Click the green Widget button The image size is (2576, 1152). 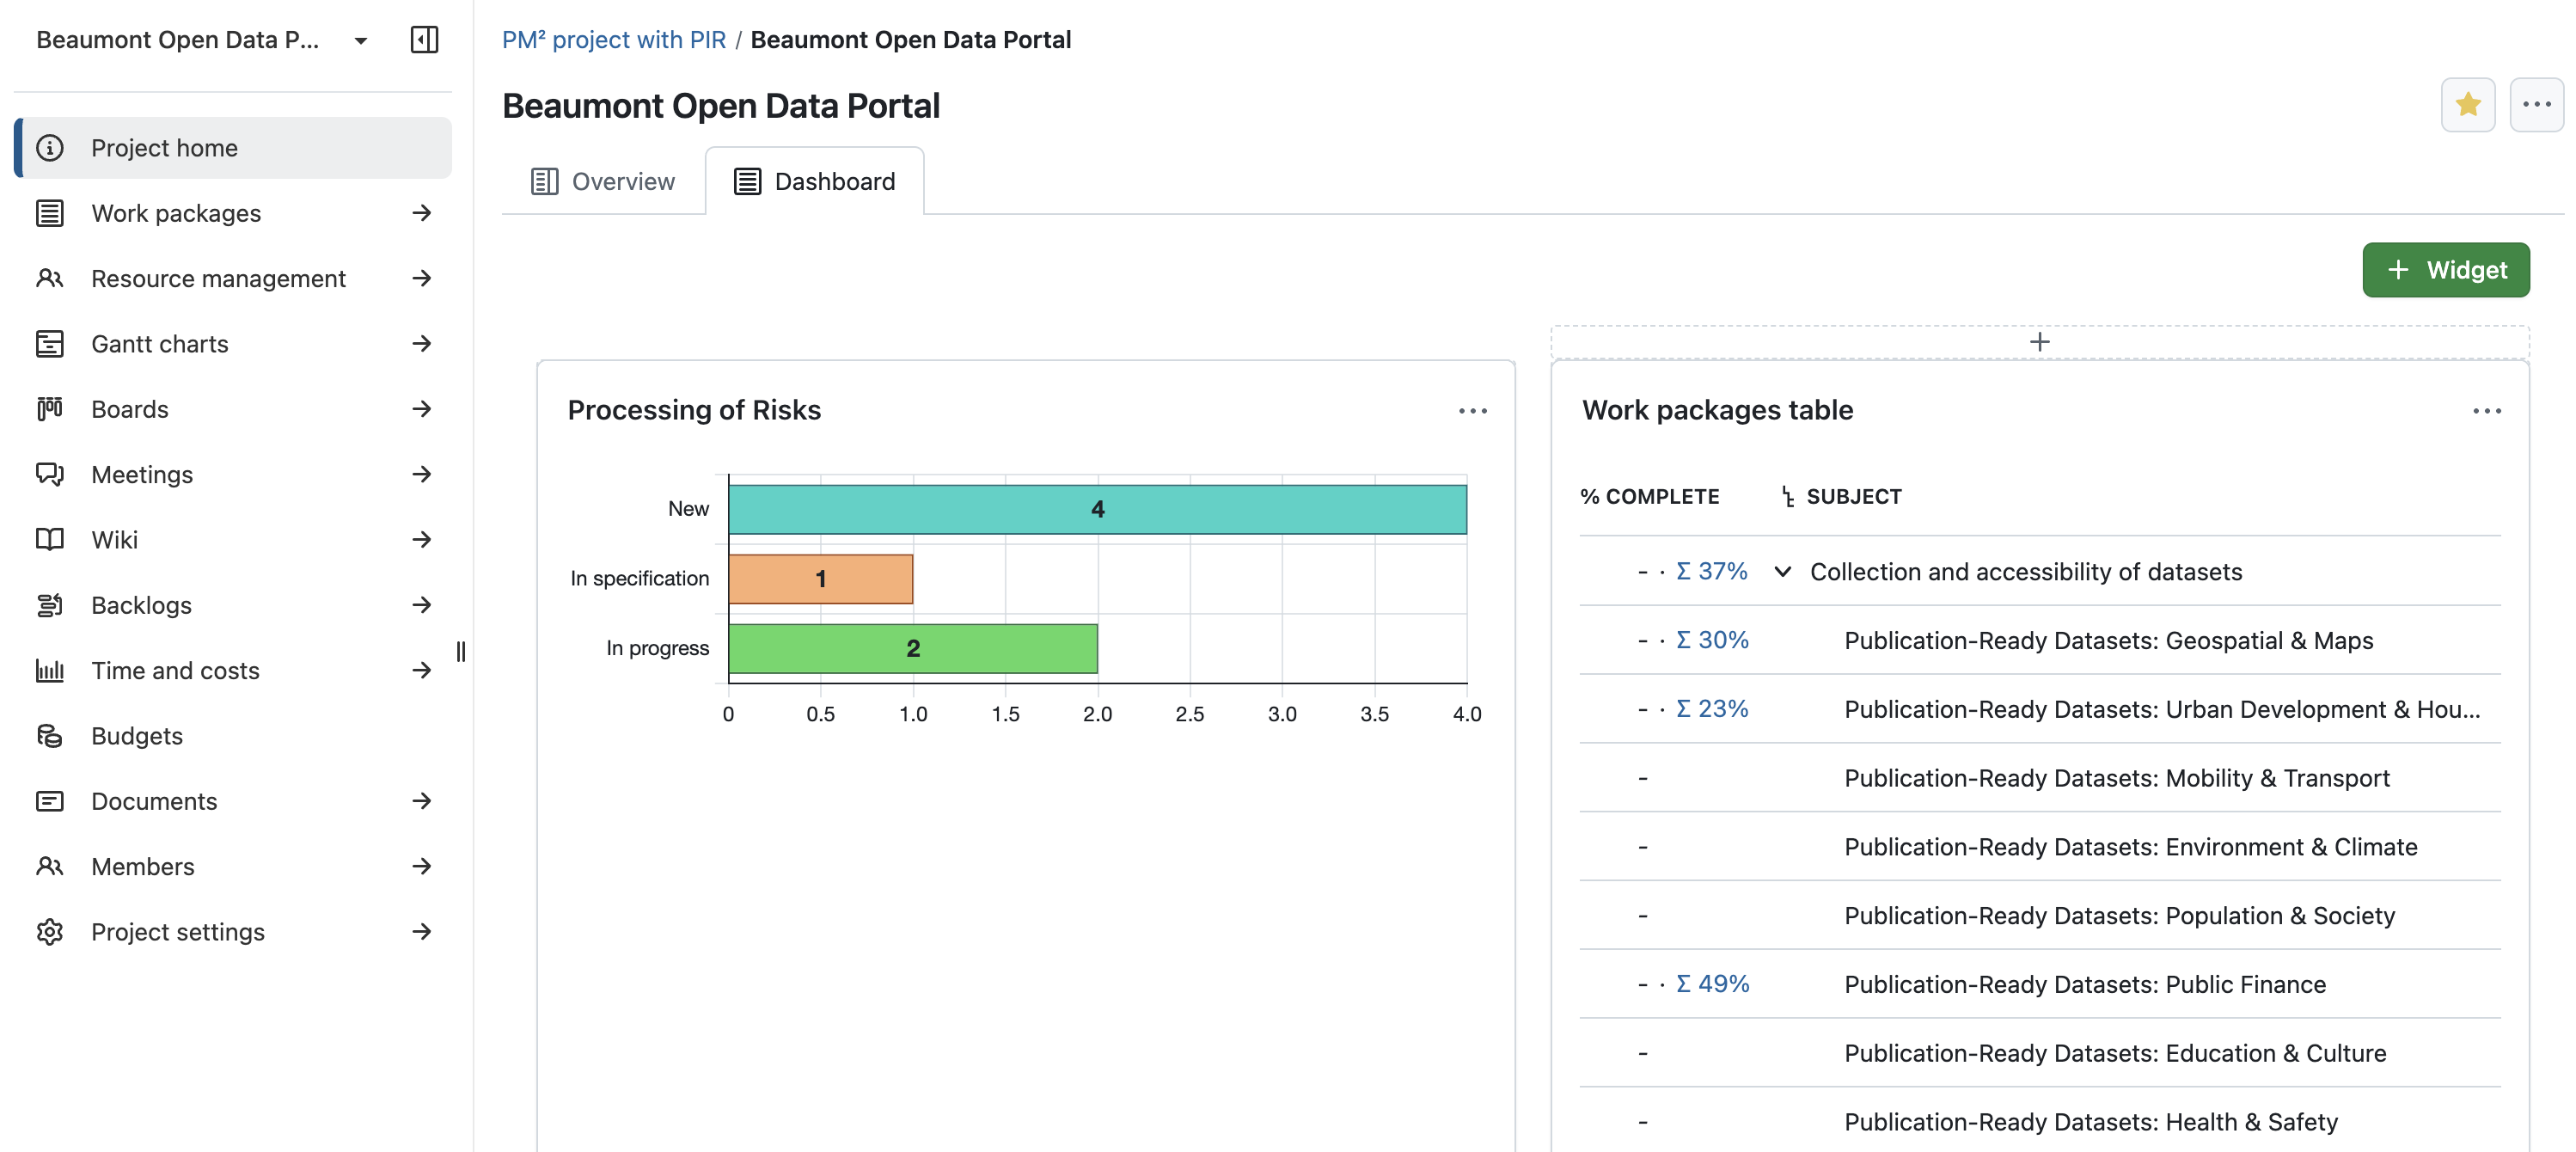pos(2445,270)
